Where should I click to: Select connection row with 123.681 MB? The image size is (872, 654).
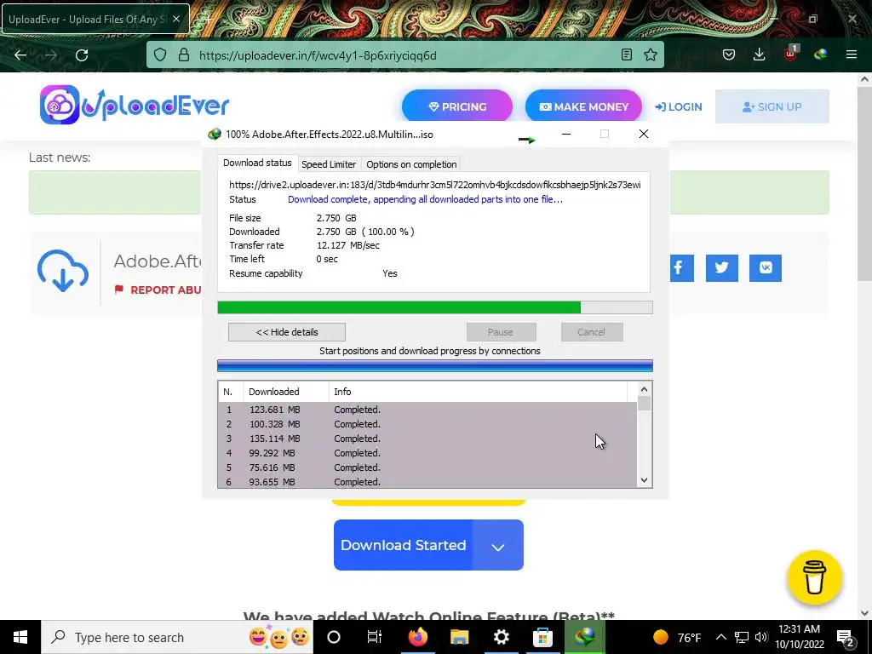click(x=427, y=410)
